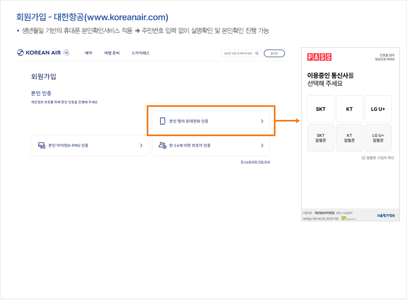Open the 여행 준비 menu
The height and width of the screenshot is (300, 407).
[x=111, y=53]
